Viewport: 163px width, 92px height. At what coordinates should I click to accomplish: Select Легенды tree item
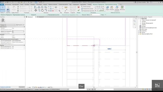coord(144,26)
